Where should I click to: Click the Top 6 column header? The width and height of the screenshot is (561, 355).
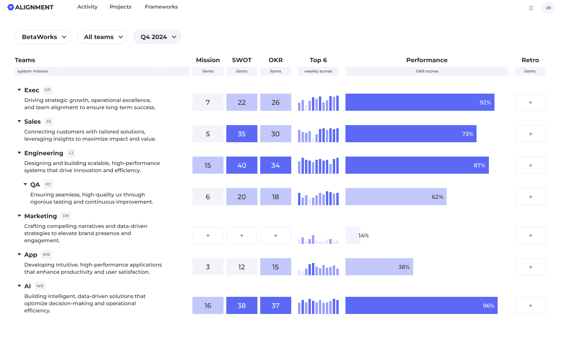318,60
